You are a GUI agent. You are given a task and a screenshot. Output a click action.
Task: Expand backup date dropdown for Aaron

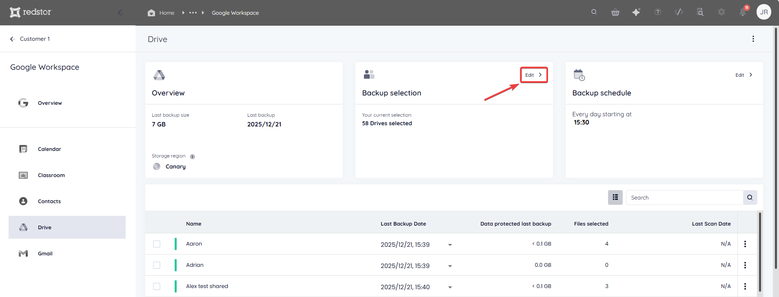coord(450,245)
